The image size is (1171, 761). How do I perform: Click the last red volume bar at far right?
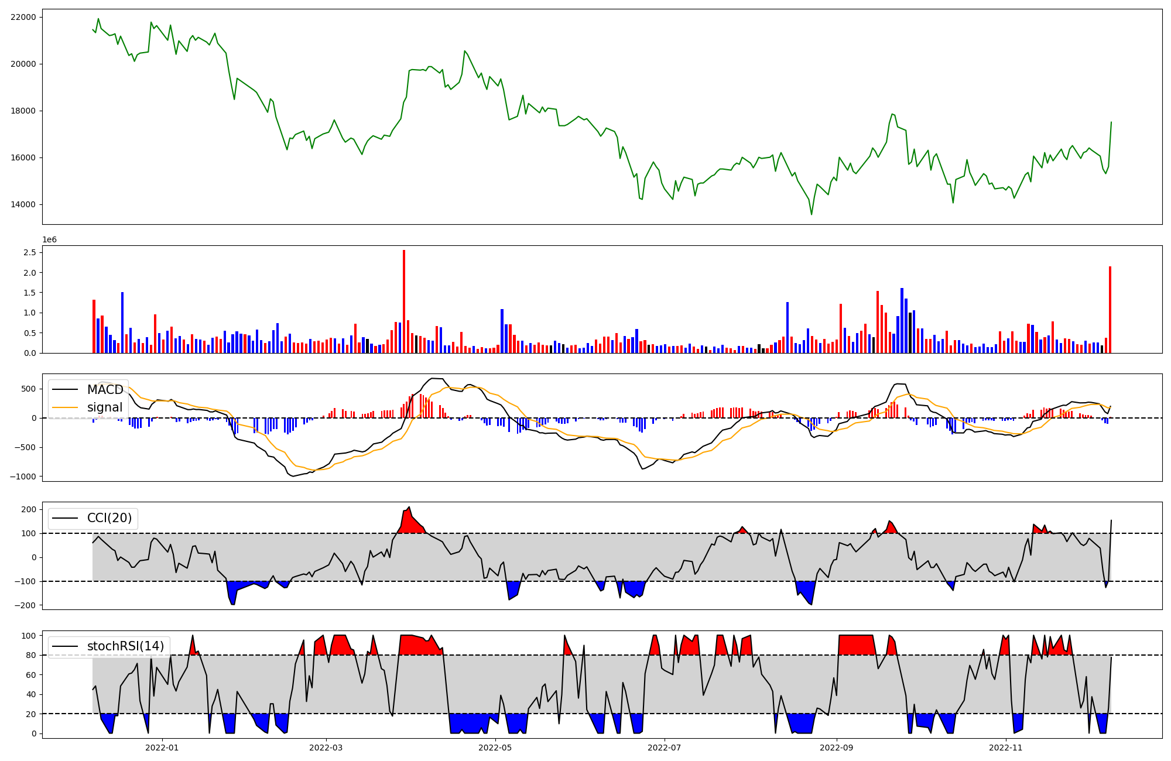tap(1110, 310)
